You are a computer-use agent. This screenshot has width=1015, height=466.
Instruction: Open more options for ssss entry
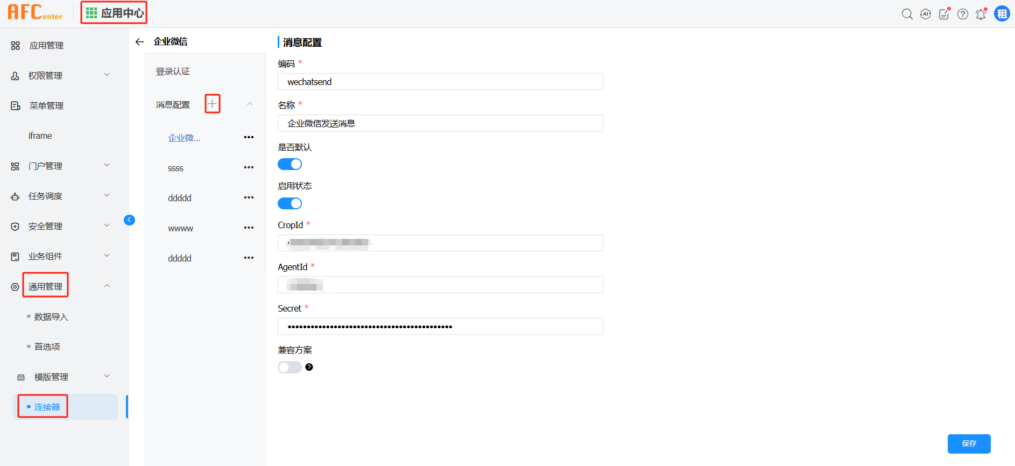[249, 167]
